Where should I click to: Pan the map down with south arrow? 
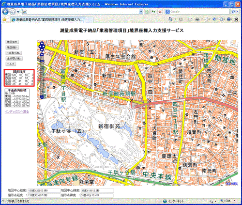coord(42,50)
